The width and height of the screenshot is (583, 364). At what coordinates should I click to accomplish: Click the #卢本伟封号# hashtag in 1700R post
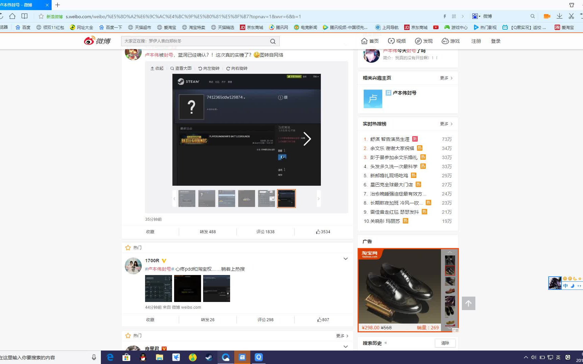[x=160, y=269]
